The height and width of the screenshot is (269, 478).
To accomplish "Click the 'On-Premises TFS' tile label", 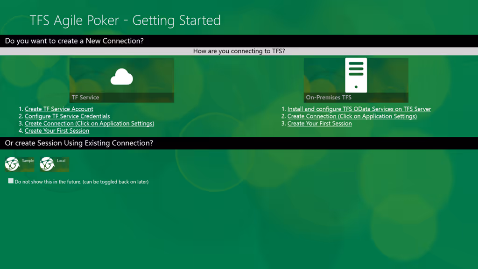I will pos(329,97).
